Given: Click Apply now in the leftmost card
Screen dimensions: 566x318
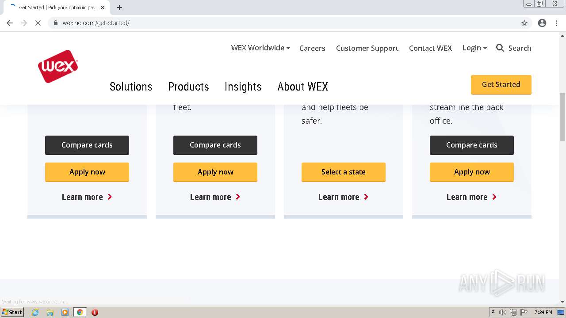Looking at the screenshot, I should coord(87,172).
